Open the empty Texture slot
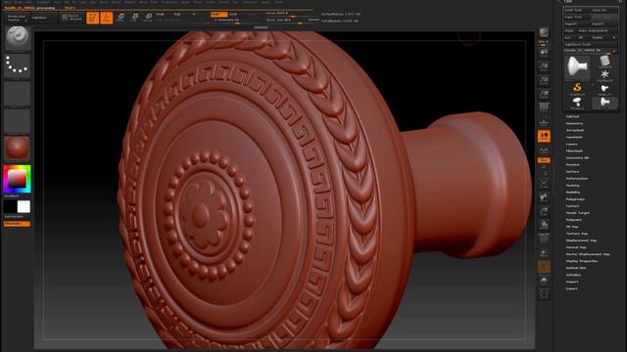The height and width of the screenshot is (352, 627). point(18,121)
